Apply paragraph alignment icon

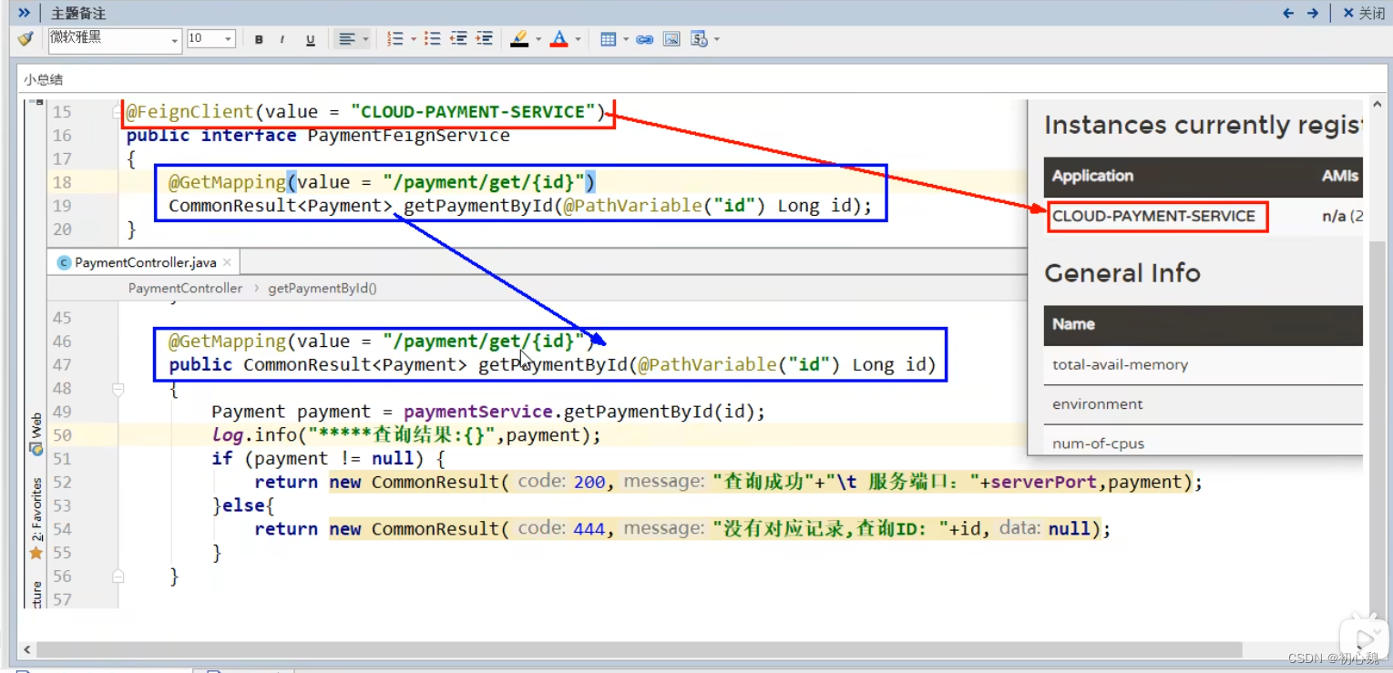[346, 39]
